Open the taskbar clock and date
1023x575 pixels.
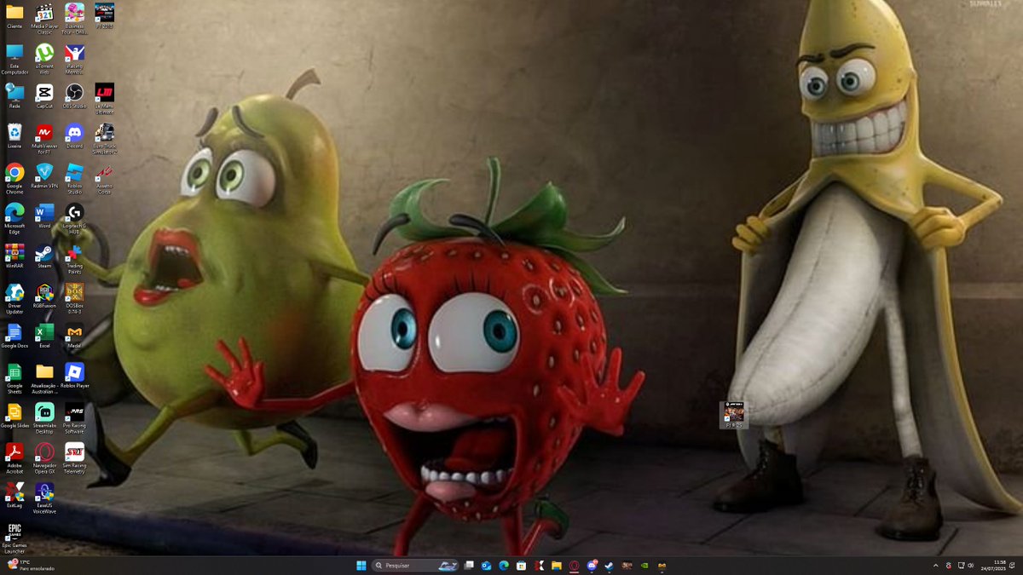(x=994, y=566)
